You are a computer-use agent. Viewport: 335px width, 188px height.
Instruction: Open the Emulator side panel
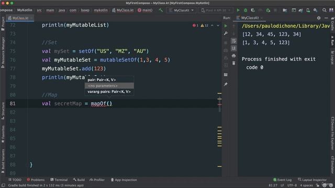(x=332, y=164)
